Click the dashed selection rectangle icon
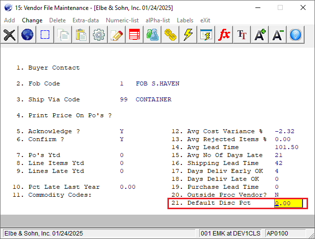315x239 pixels. click(45, 35)
